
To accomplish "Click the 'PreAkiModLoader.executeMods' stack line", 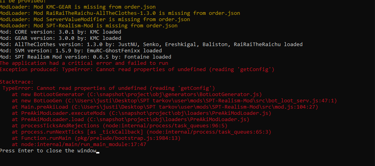I will pos(142,113).
